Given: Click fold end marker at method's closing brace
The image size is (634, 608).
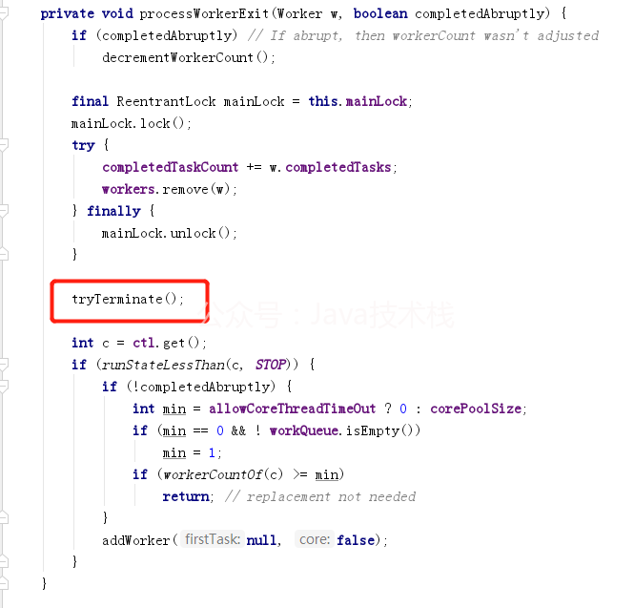Looking at the screenshot, I should coord(3,583).
